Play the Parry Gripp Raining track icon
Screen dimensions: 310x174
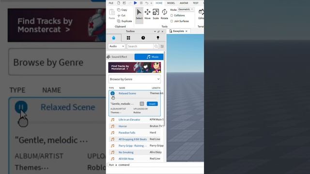coord(112,145)
